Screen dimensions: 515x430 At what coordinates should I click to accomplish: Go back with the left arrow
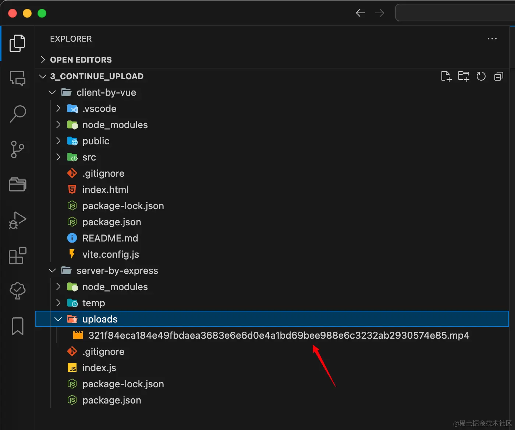(360, 13)
